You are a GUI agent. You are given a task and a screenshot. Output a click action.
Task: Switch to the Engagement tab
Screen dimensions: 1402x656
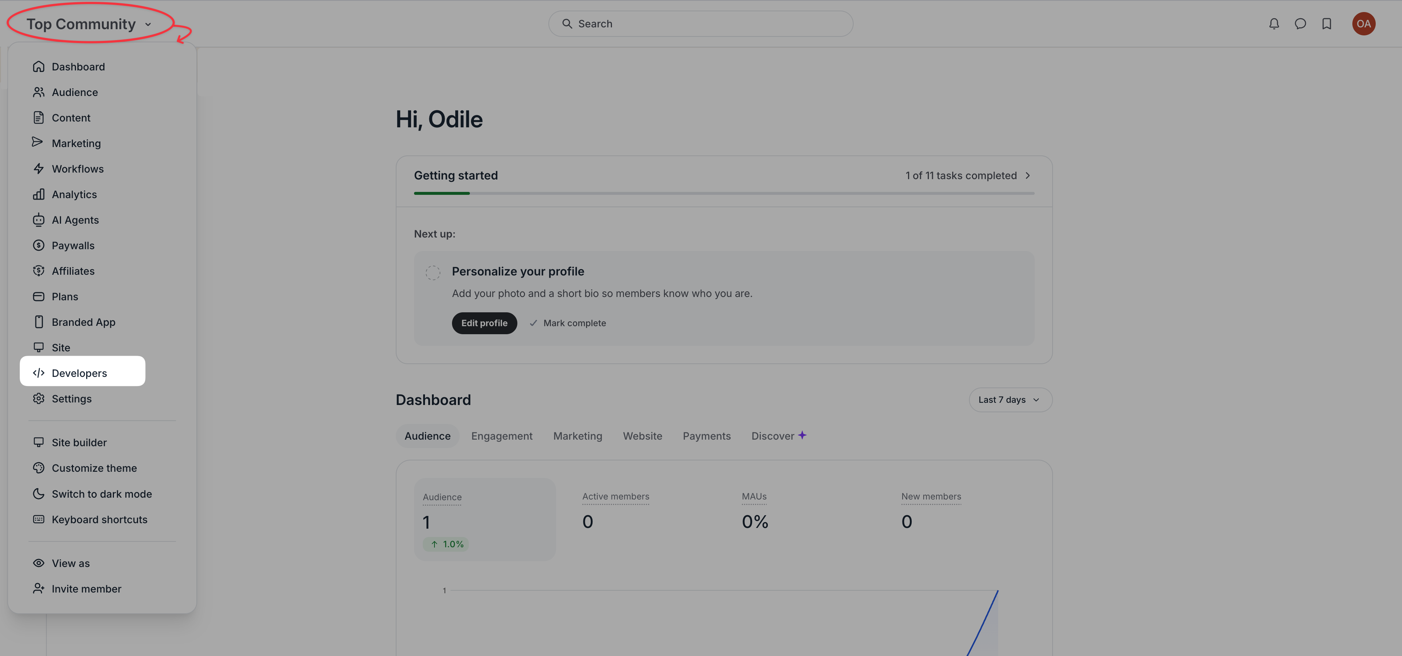(x=501, y=436)
